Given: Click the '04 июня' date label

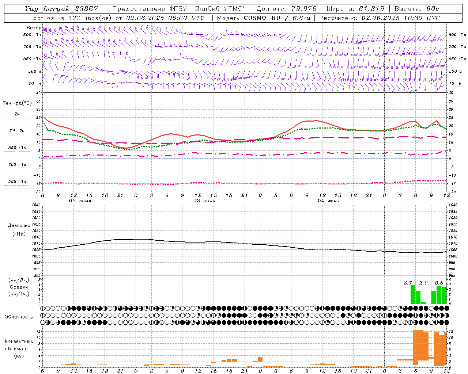Looking at the screenshot, I should click(329, 201).
